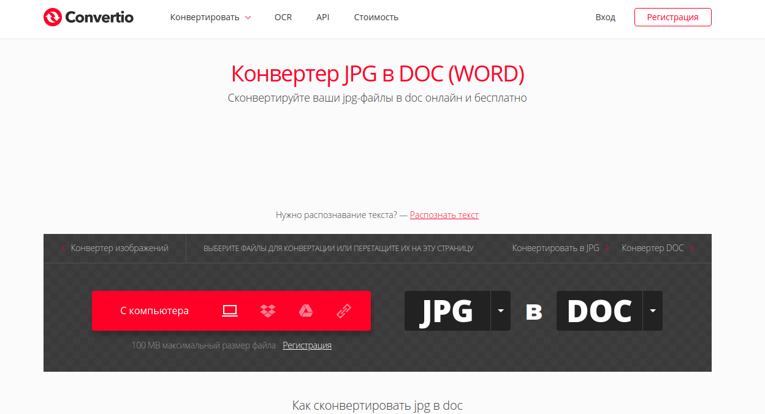Viewport: 765px width, 414px height.
Task: Click the Convertio logo
Action: (x=88, y=17)
